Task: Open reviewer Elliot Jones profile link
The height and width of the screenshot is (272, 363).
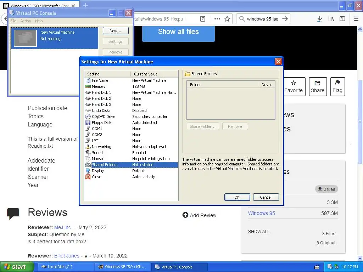Action: point(67,256)
